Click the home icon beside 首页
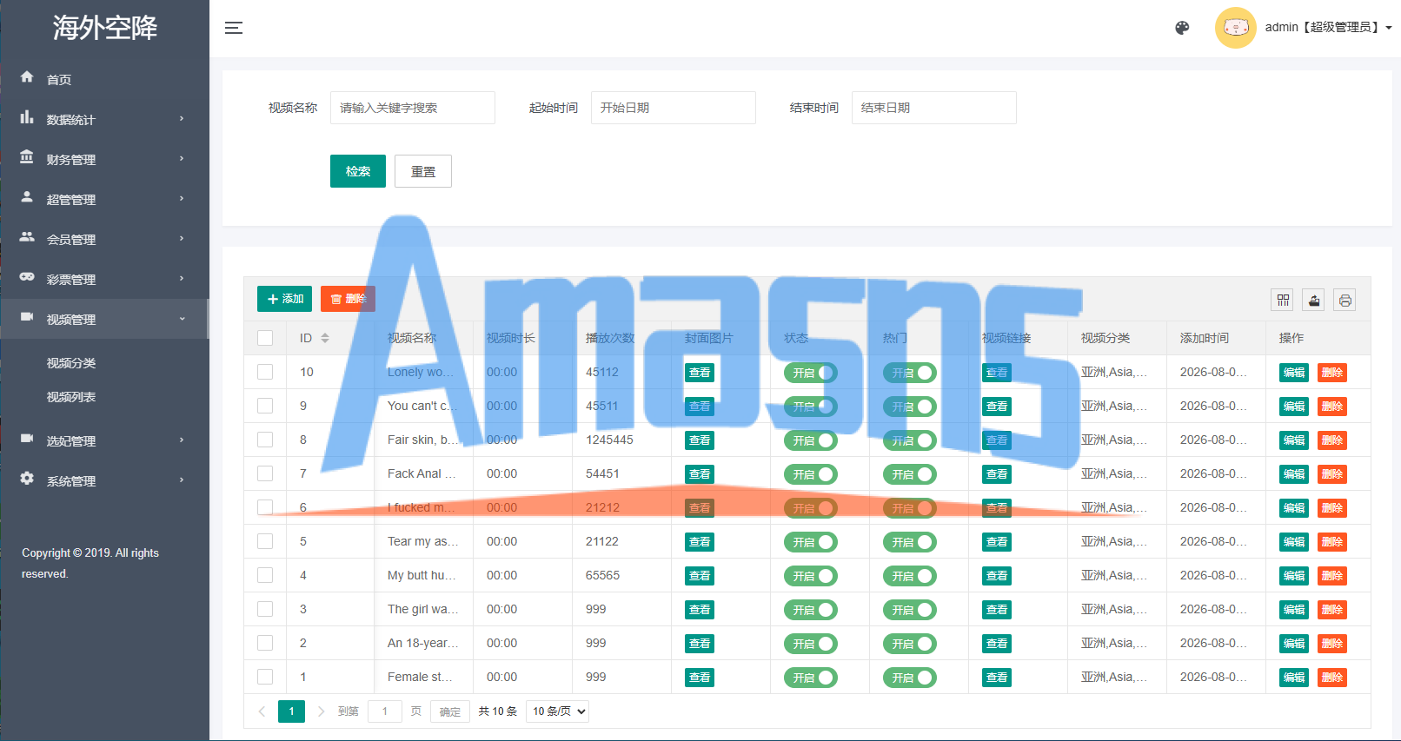 pos(27,77)
